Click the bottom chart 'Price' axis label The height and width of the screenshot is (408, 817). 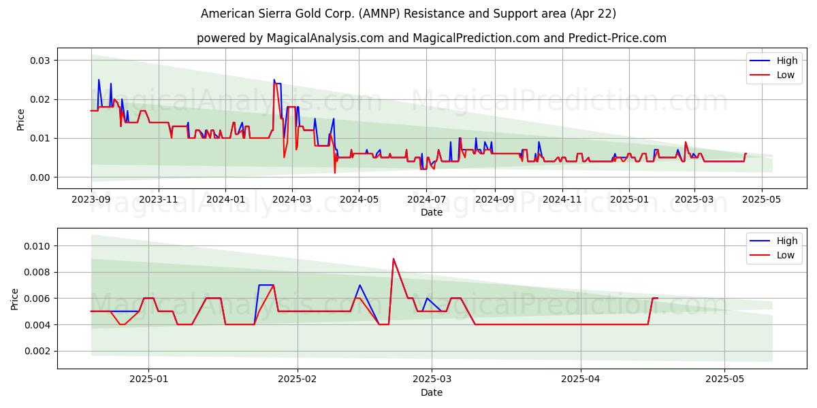[15, 299]
